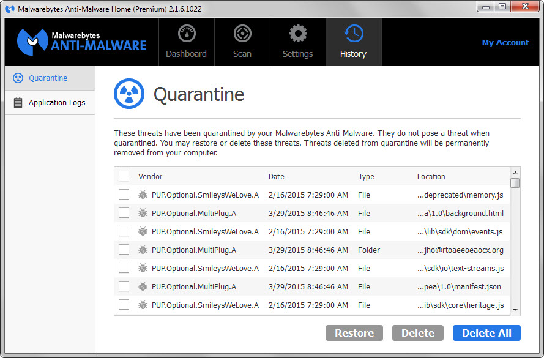
Task: Select Quarantine in the left sidebar
Action: pyautogui.click(x=50, y=78)
